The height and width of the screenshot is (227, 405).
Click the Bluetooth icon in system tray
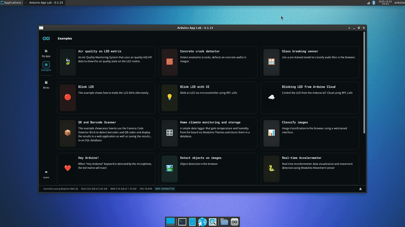click(x=373, y=3)
